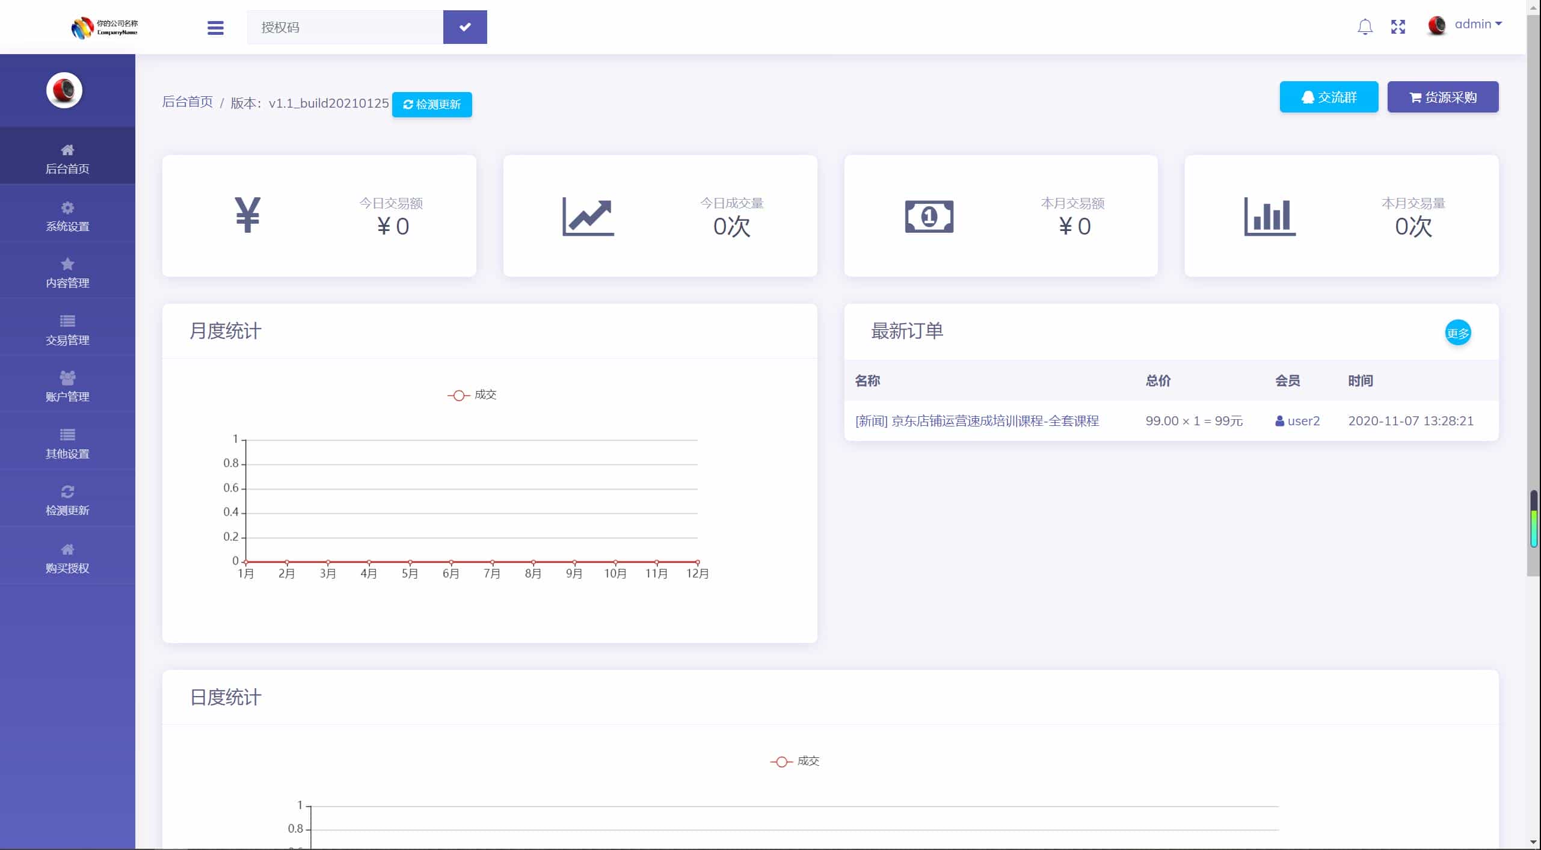1541x850 pixels.
Task: Click the hamburger menu icon
Action: pyautogui.click(x=215, y=27)
